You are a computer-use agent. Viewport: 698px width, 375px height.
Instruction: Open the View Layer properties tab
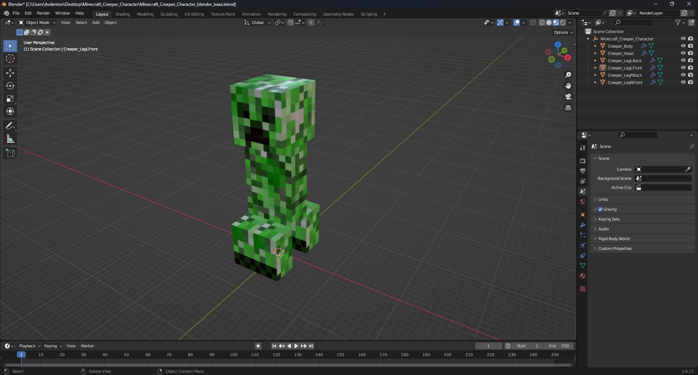pos(583,181)
